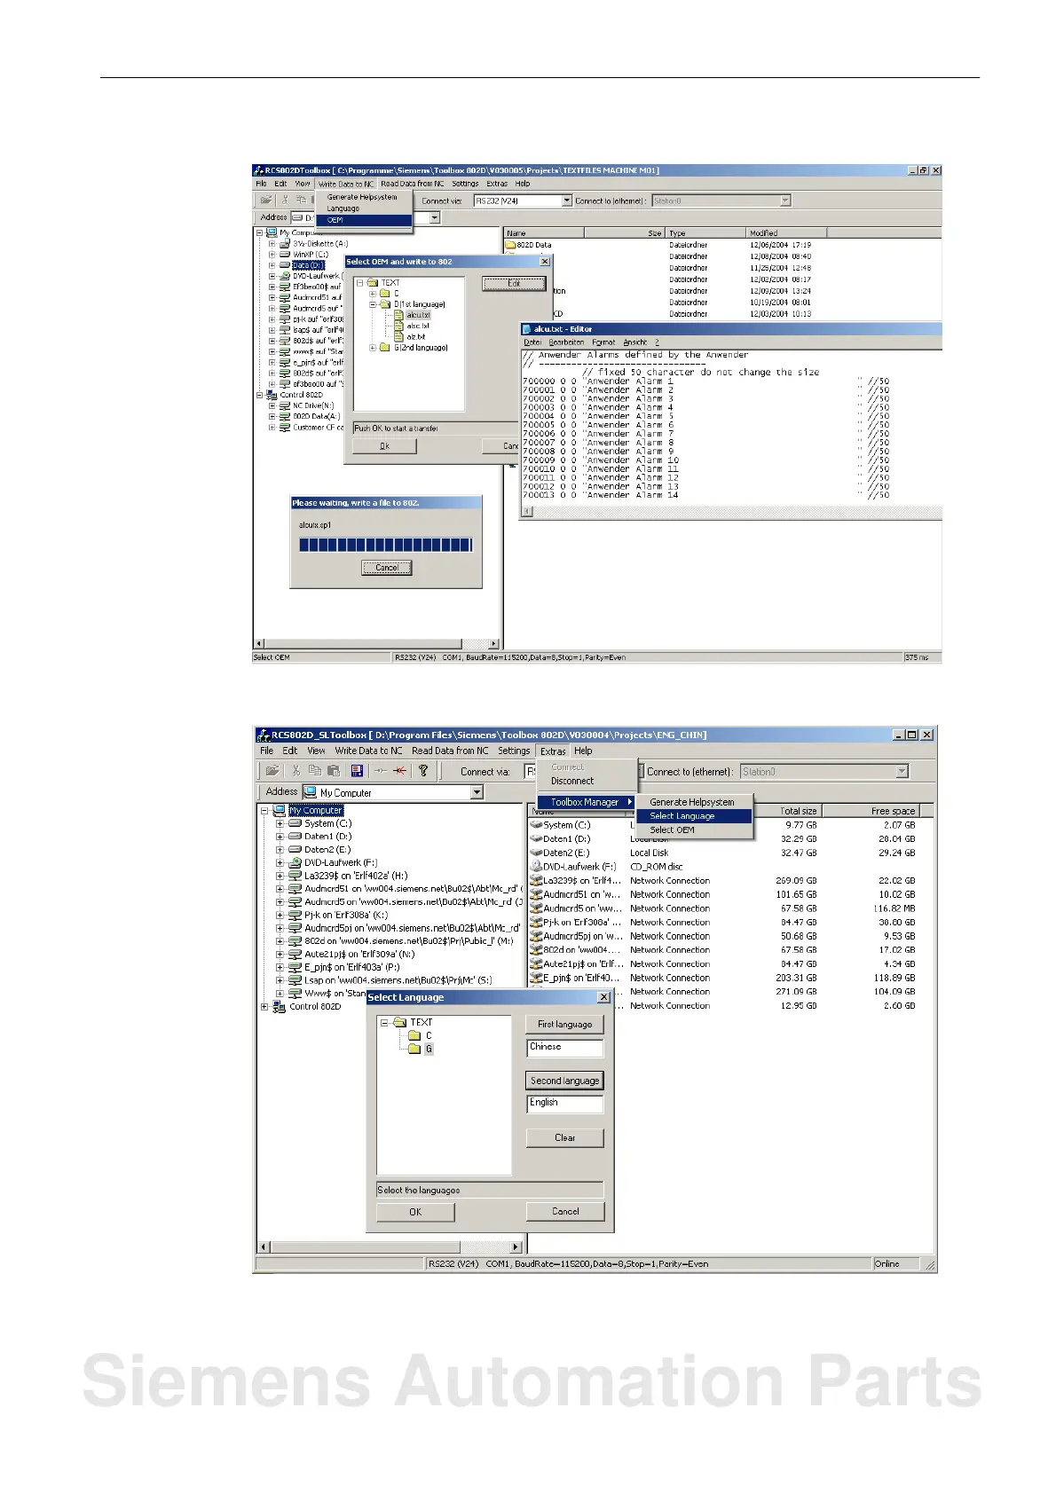Screen dimensions: 1056x1494
Task: Open Bearbeiten menu in alcu.txt Editor
Action: [566, 342]
